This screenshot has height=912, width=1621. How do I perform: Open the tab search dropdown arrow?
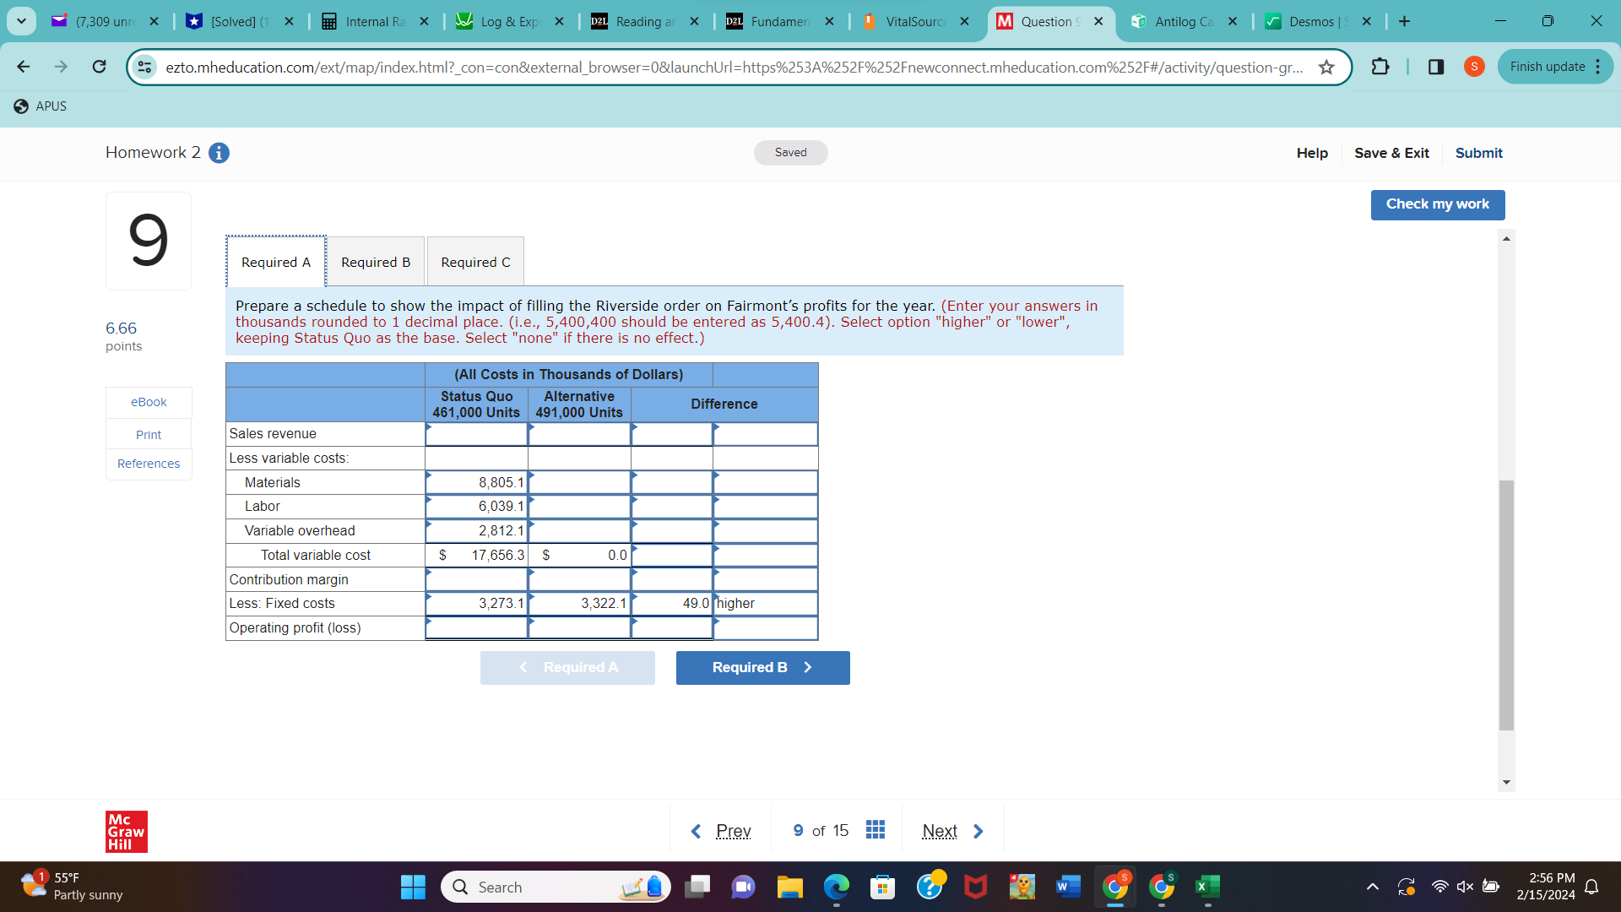coord(21,21)
